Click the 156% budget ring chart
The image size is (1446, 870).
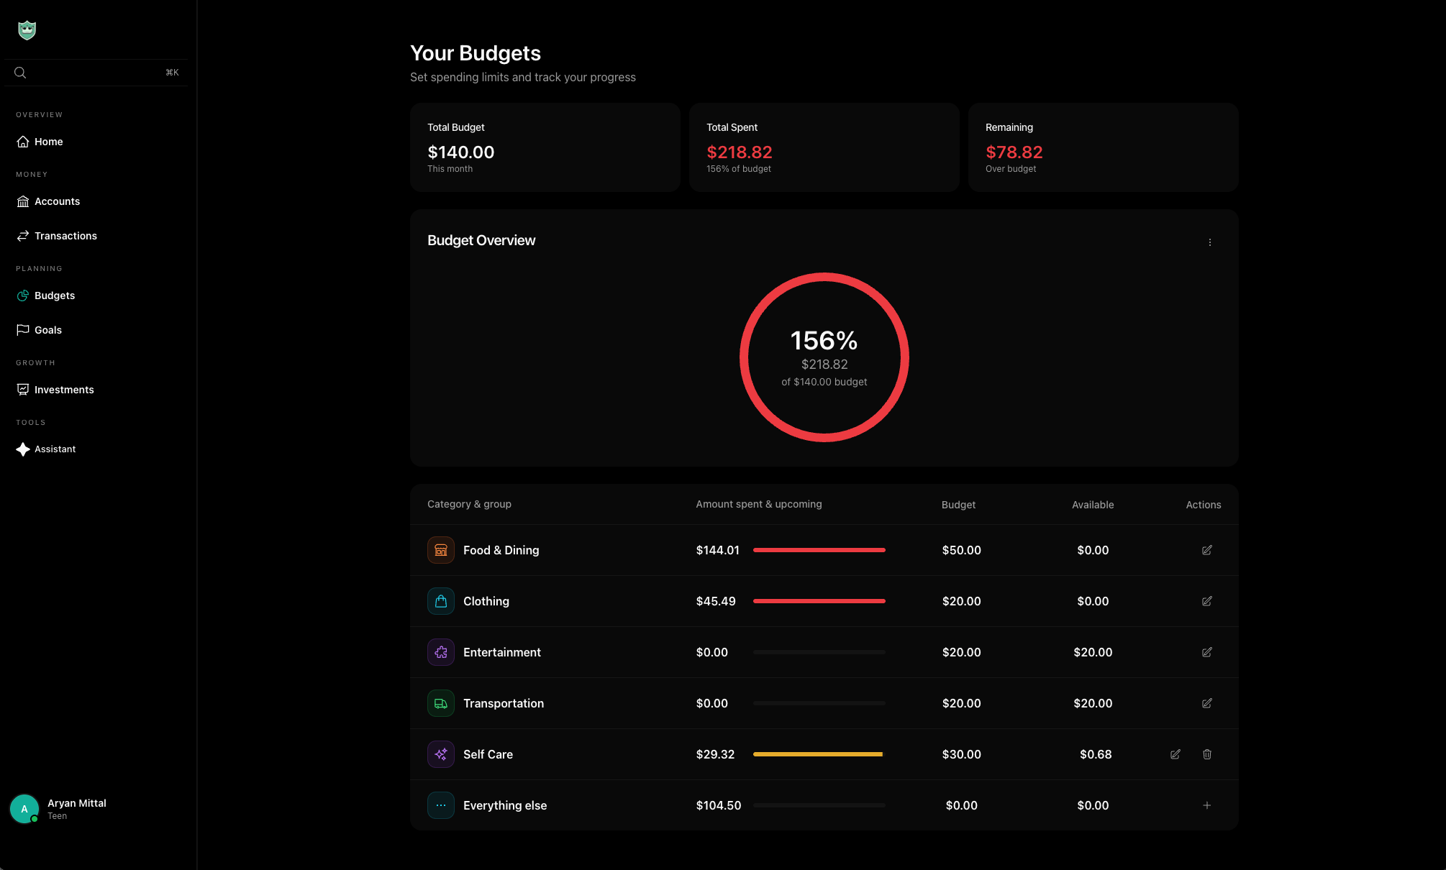tap(824, 357)
